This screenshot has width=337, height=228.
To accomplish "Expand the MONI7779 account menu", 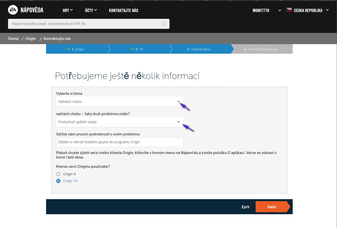I will (267, 10).
